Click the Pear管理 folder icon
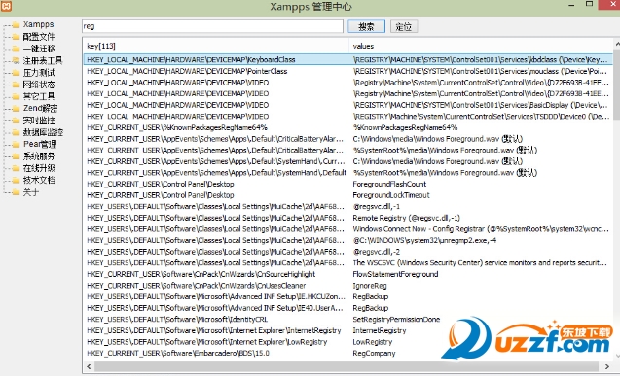The width and height of the screenshot is (620, 376). 16,145
